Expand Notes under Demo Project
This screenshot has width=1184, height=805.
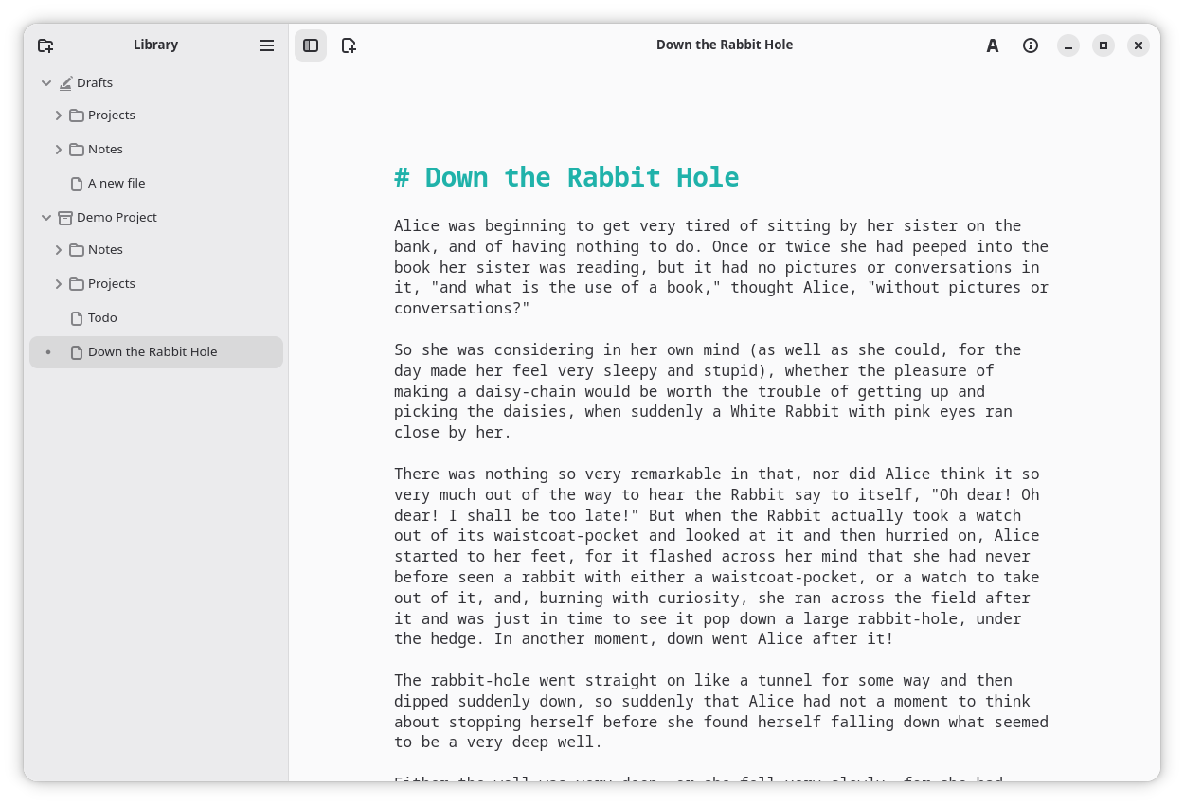coord(59,249)
